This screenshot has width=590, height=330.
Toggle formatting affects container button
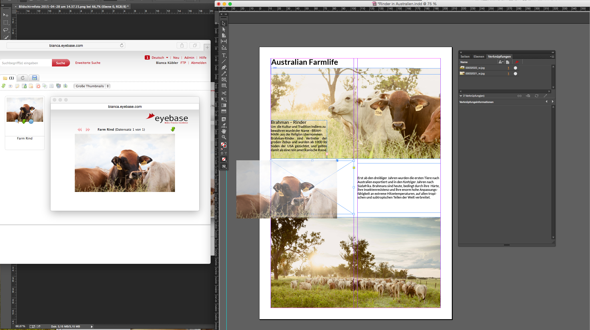point(222,153)
